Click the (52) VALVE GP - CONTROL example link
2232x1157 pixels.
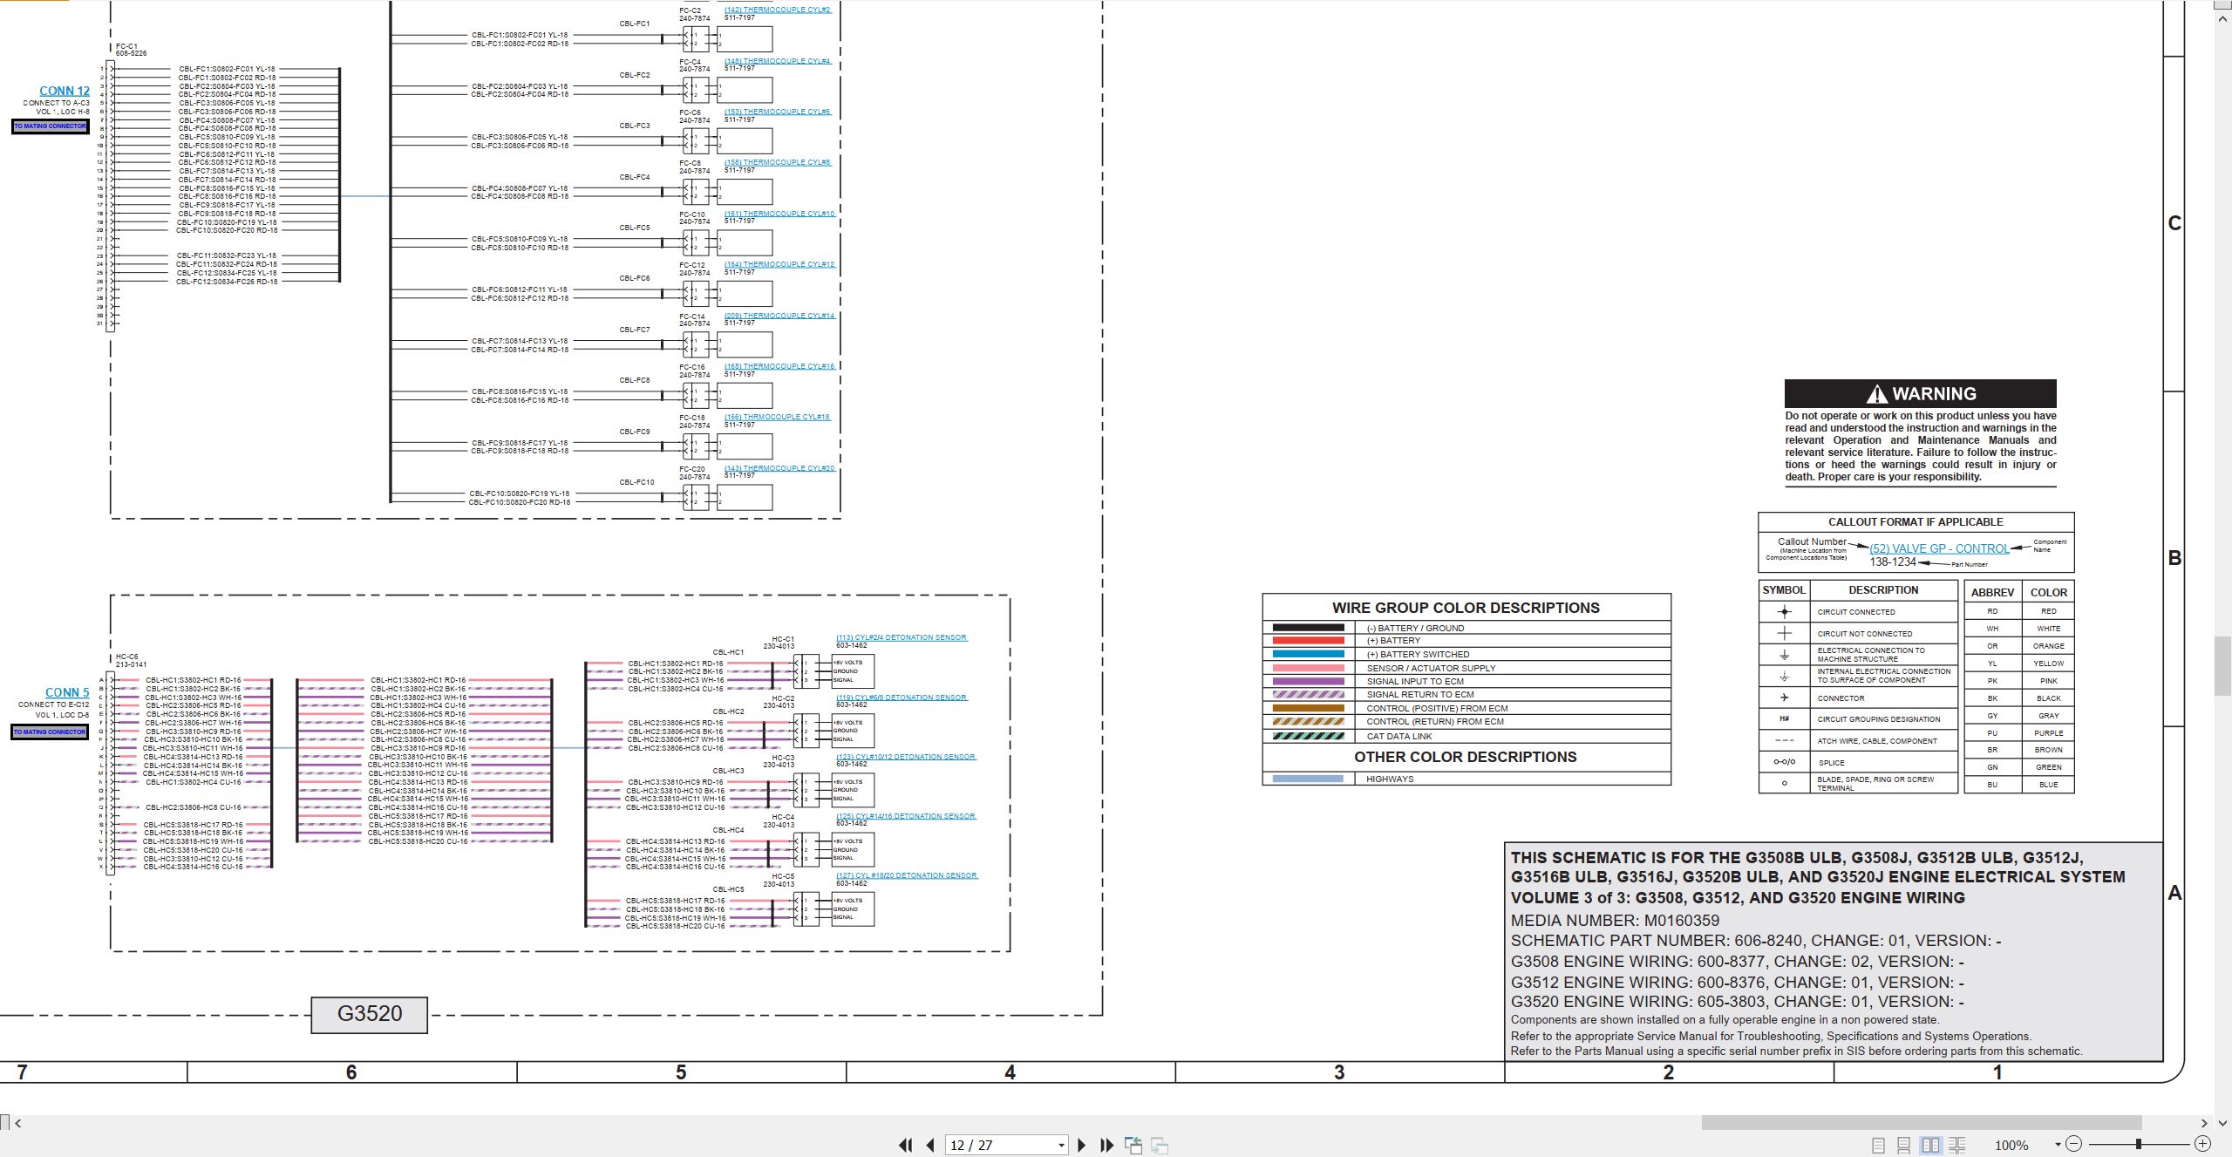pos(1939,548)
